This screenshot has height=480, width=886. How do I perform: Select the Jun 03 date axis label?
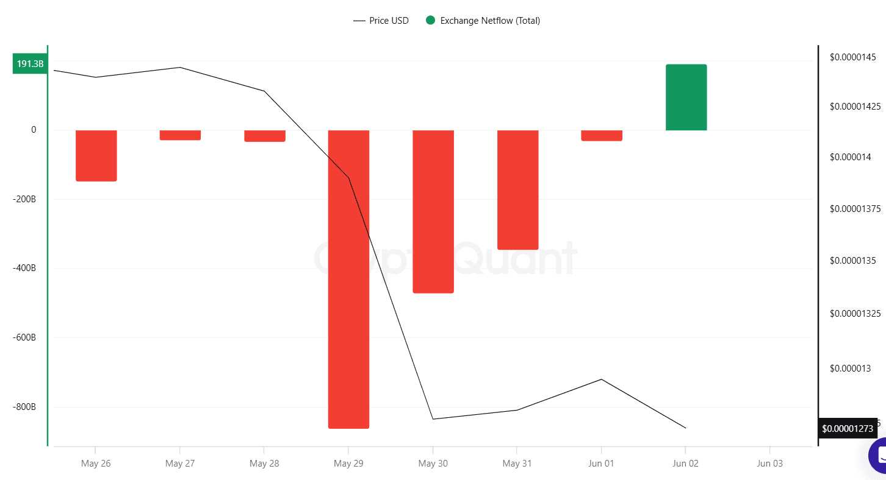click(769, 464)
